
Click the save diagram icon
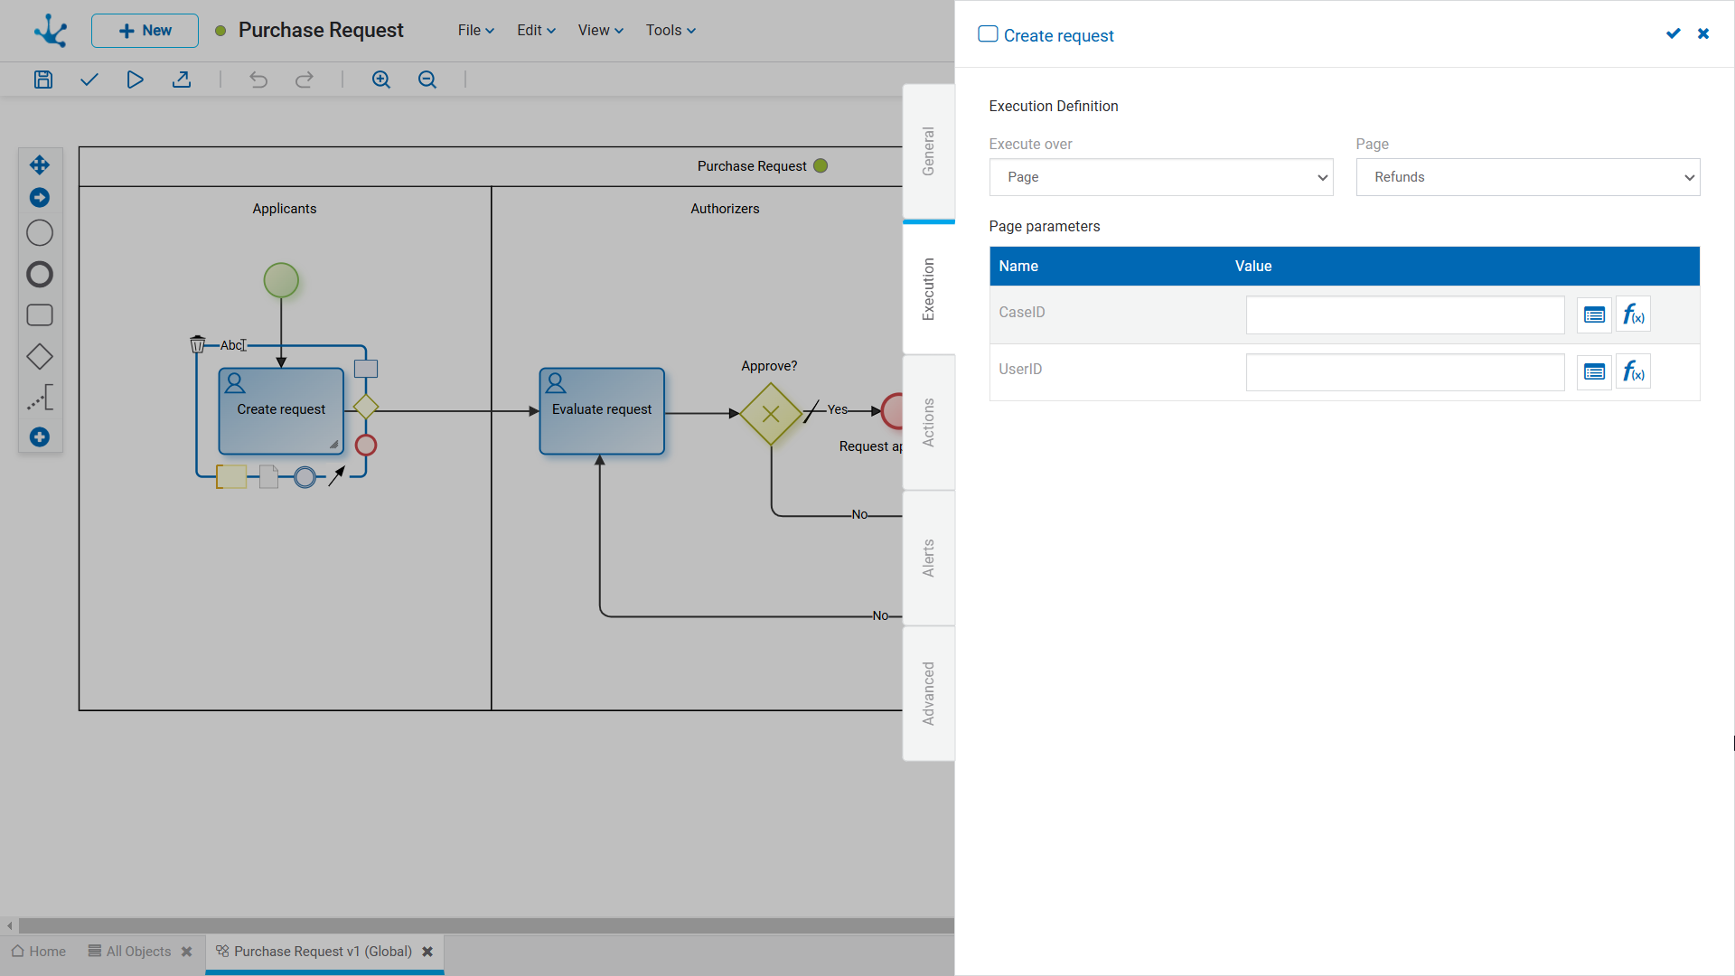pyautogui.click(x=43, y=80)
